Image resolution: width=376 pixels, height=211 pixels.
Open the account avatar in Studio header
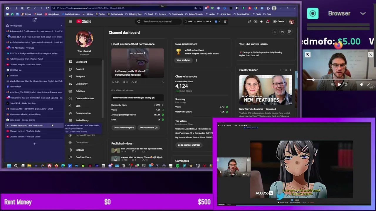click(x=292, y=21)
